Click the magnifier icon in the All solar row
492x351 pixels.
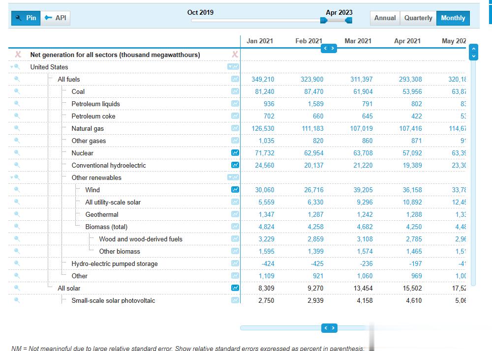click(17, 288)
